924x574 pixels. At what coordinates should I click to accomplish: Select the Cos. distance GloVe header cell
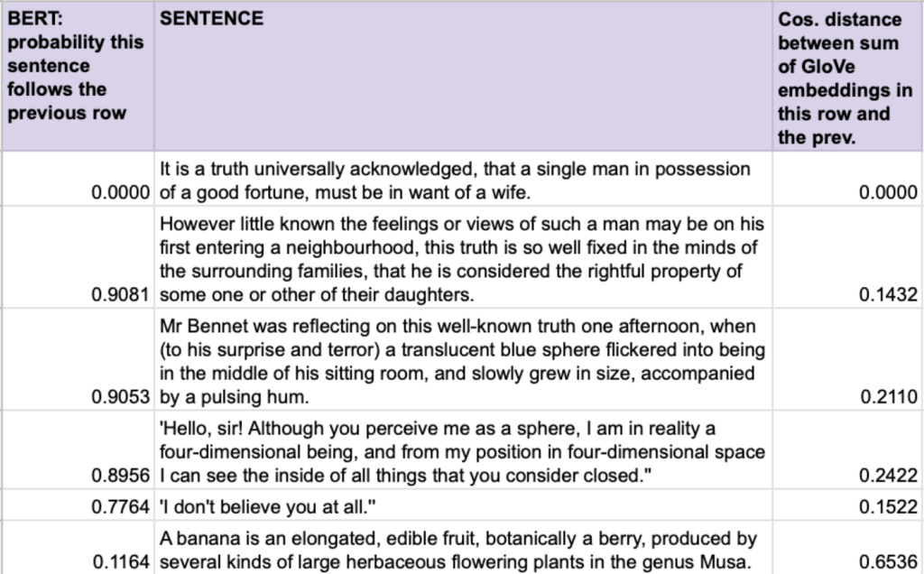[x=848, y=76]
